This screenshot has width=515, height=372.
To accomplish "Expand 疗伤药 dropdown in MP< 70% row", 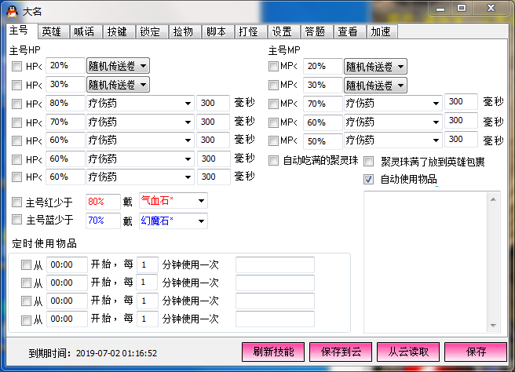I will tap(393, 104).
